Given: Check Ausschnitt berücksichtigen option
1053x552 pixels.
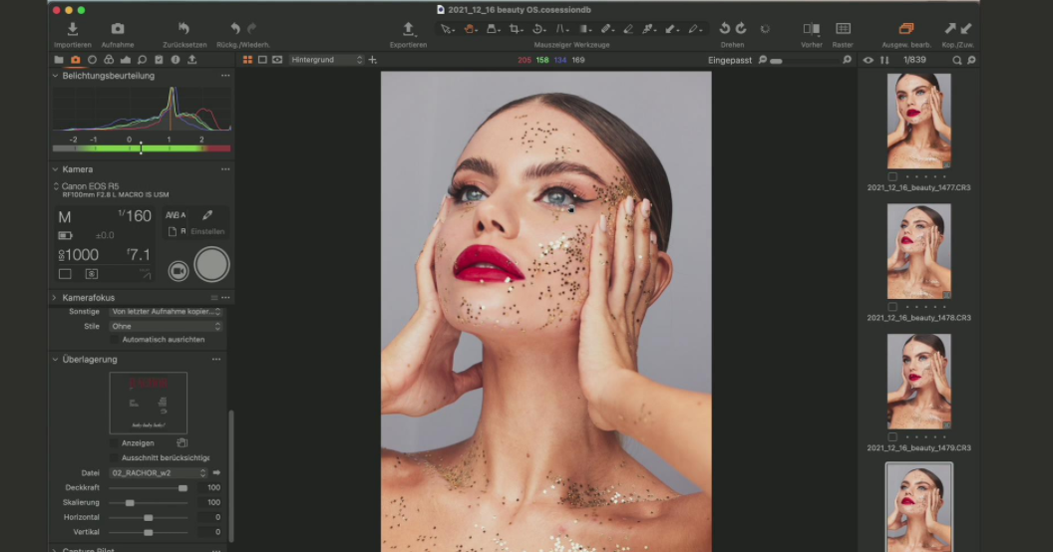Looking at the screenshot, I should click(115, 458).
